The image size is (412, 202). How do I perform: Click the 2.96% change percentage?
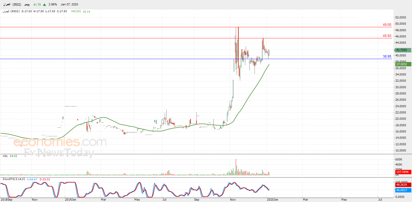coord(53,5)
